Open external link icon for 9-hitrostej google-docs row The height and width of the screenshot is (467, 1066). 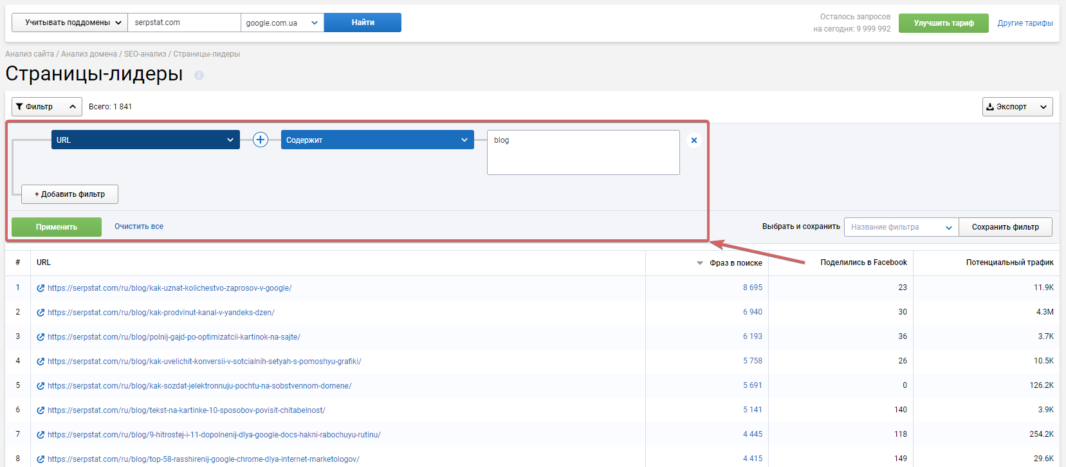[x=41, y=435]
